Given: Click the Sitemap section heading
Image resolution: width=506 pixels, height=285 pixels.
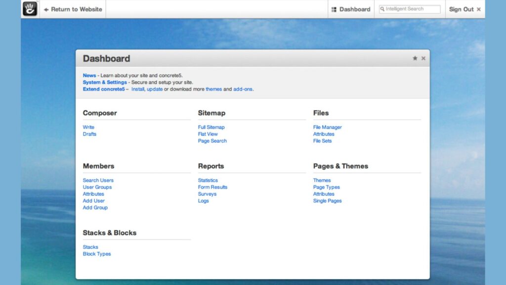Looking at the screenshot, I should point(211,113).
